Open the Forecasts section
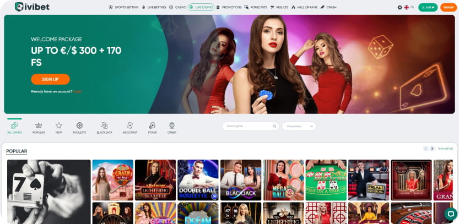This screenshot has width=459, height=224. [x=256, y=7]
